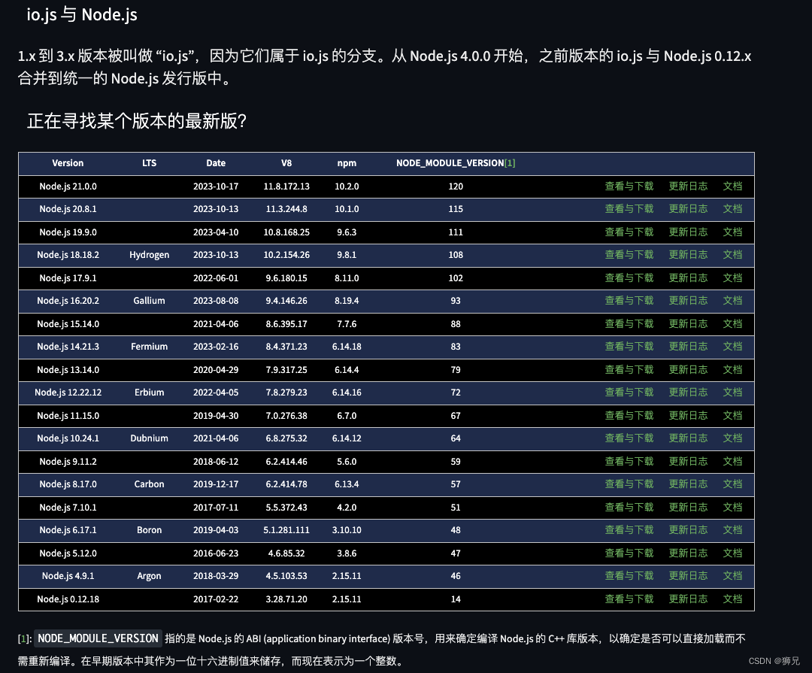Click V8 value 11.8.172.13
The width and height of the screenshot is (812, 673).
[x=286, y=186]
